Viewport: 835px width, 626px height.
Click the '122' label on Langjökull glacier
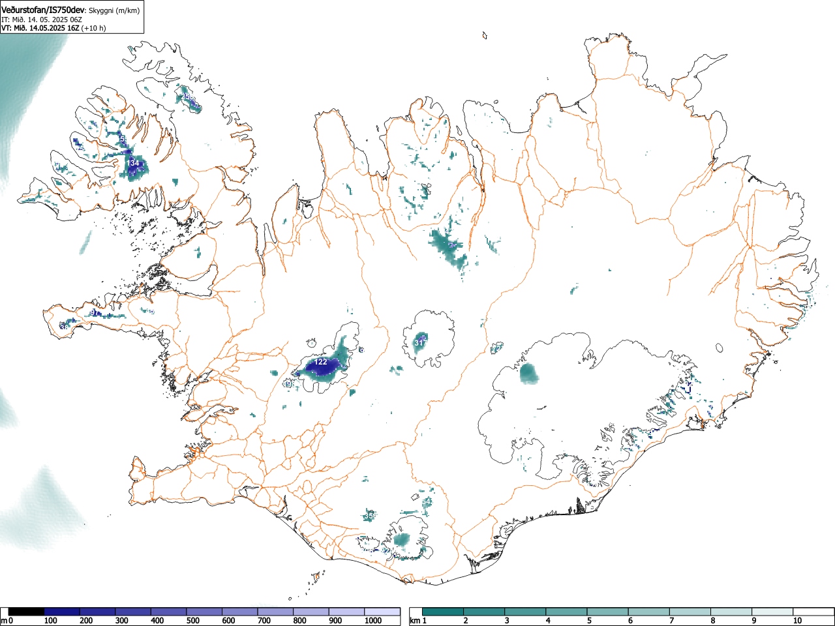click(x=321, y=361)
